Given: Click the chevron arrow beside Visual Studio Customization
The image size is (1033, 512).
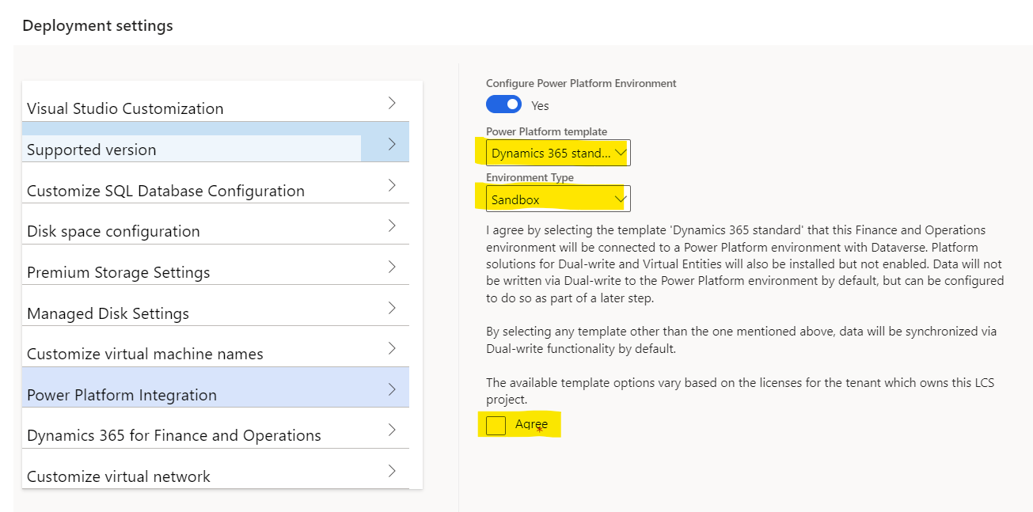Looking at the screenshot, I should [x=392, y=103].
